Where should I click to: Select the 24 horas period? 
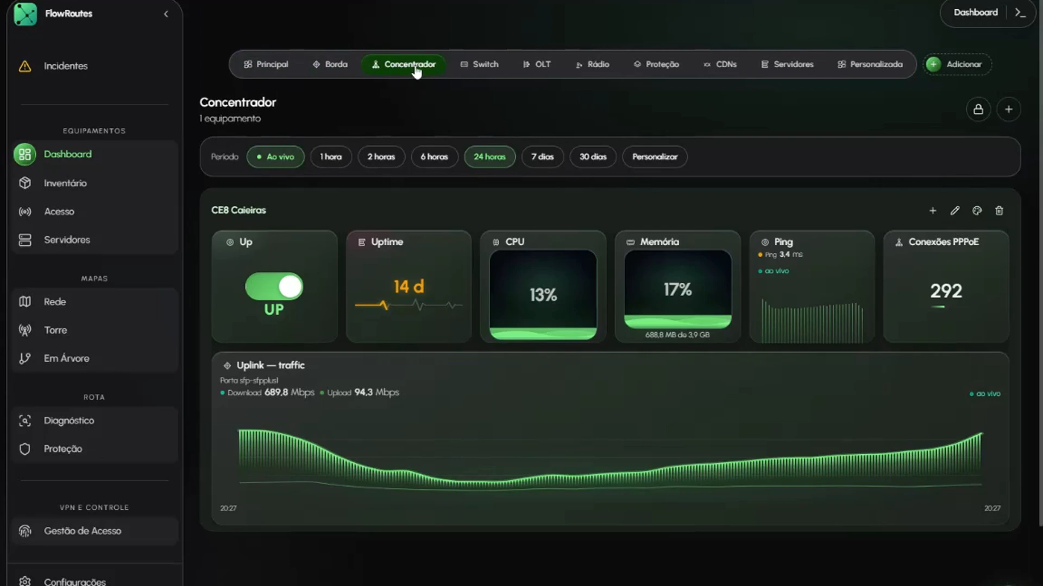pyautogui.click(x=489, y=157)
